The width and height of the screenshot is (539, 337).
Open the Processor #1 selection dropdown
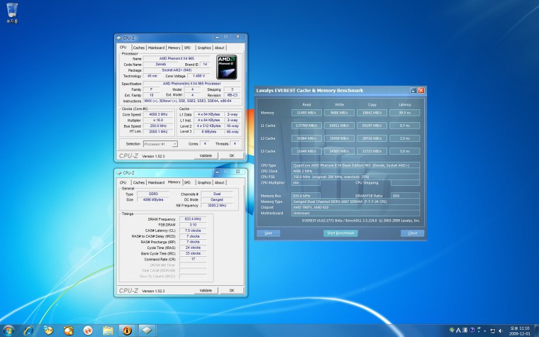point(160,144)
